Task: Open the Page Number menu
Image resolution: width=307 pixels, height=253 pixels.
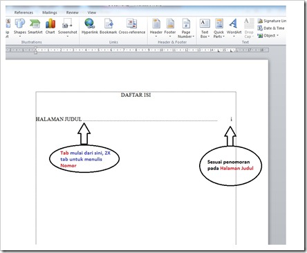Action: (186, 28)
